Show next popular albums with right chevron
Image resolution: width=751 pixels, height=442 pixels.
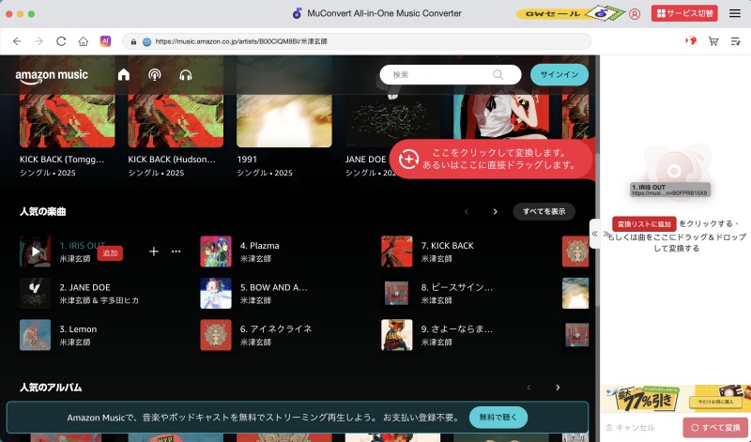coord(558,388)
